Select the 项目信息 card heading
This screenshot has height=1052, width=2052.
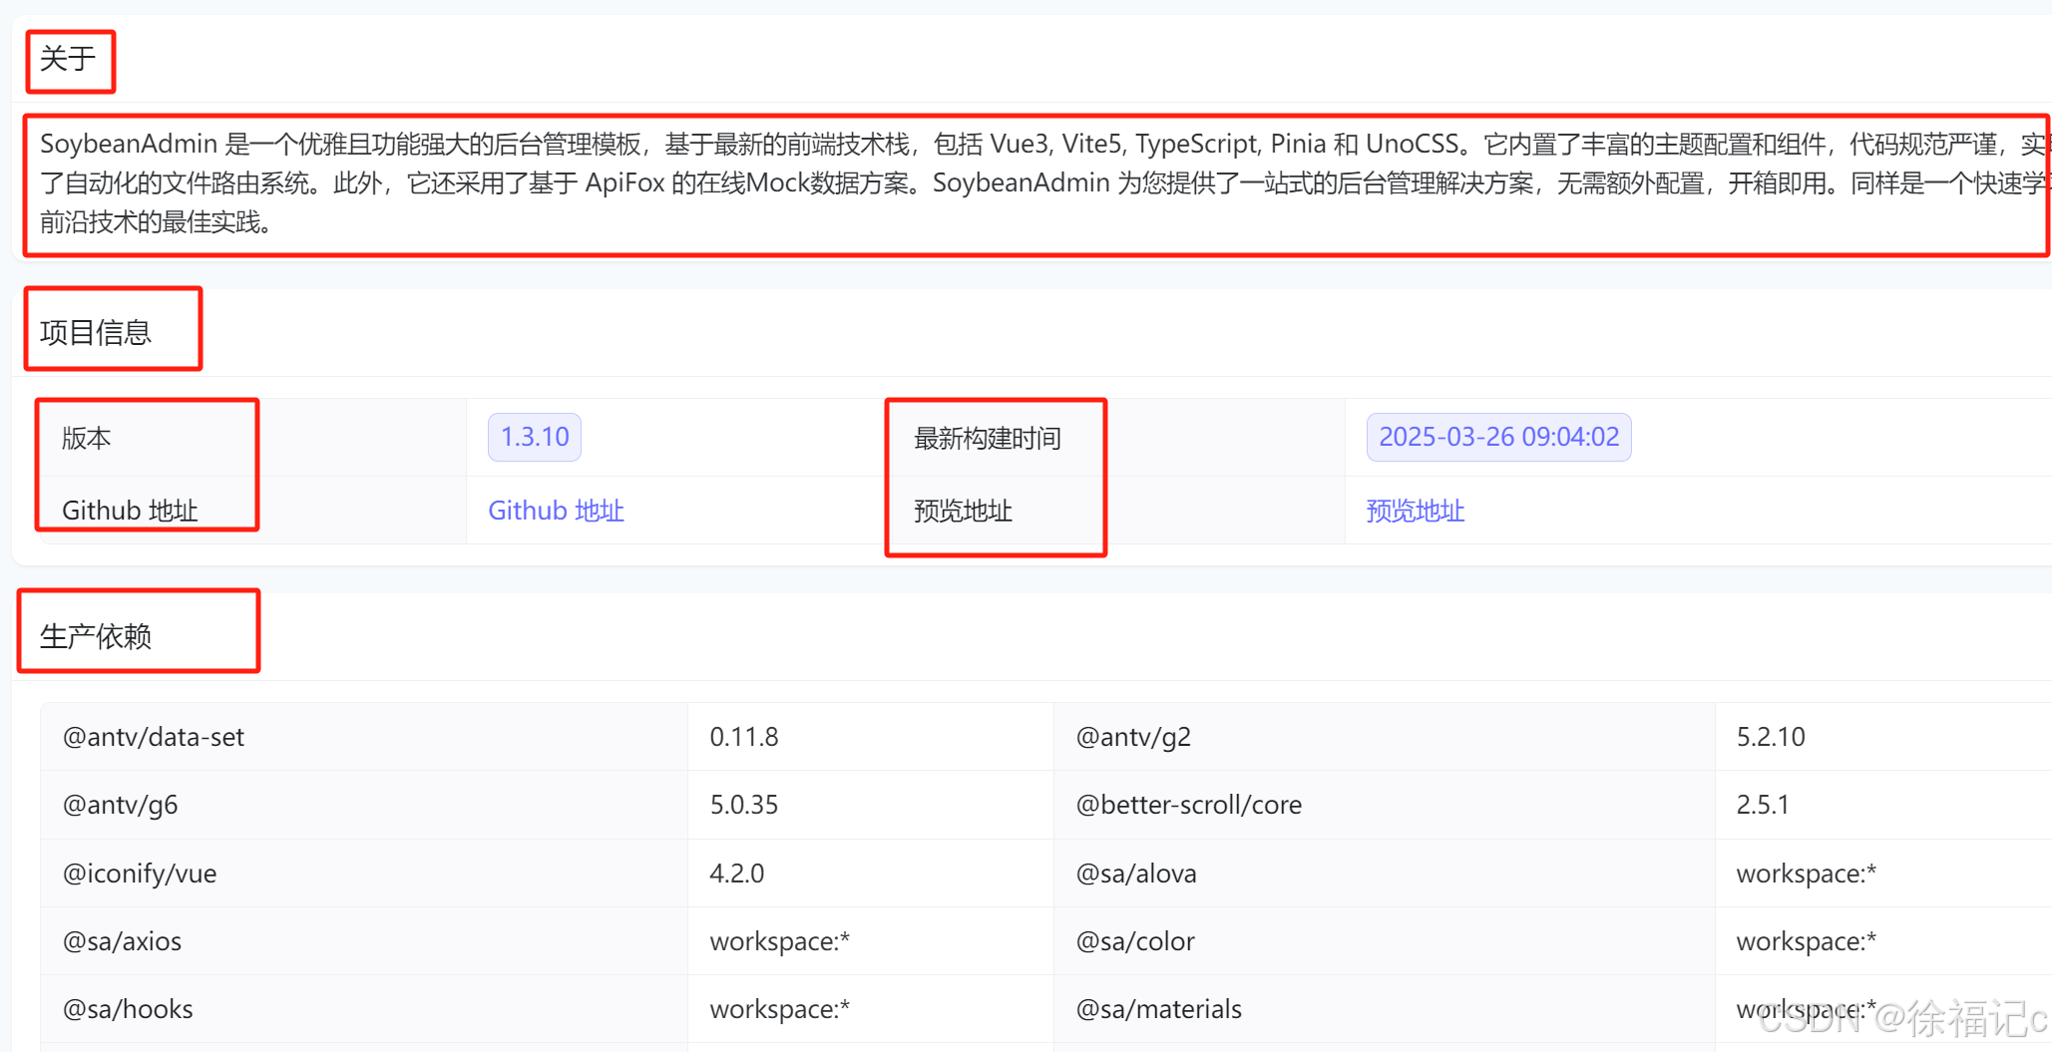[96, 332]
